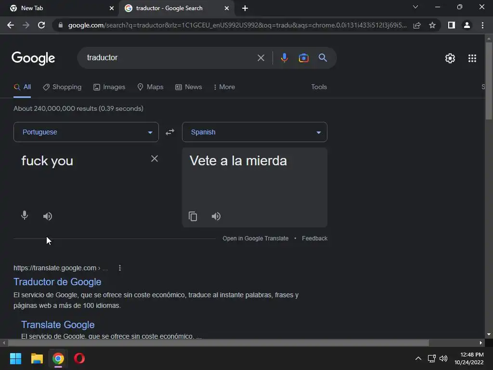The height and width of the screenshot is (370, 493).
Task: Go to the Google homepage logo
Action: coord(33,58)
